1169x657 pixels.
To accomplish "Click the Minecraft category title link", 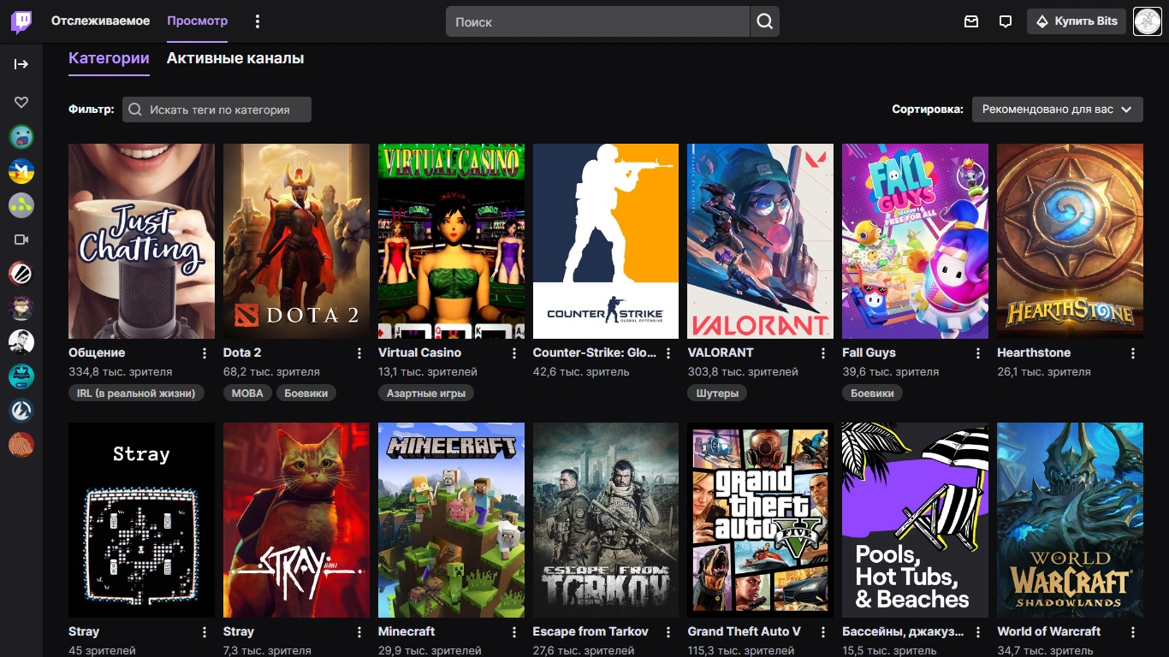I will 406,631.
